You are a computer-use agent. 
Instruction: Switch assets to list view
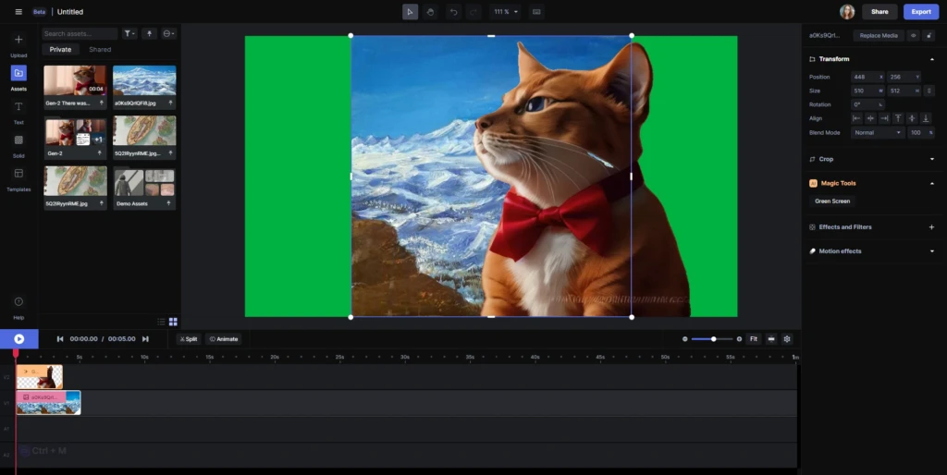pos(161,322)
